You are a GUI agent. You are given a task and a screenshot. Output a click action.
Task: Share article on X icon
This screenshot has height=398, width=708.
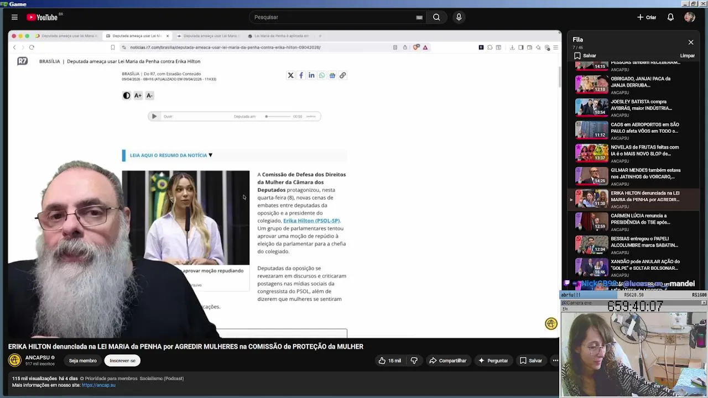coord(290,75)
